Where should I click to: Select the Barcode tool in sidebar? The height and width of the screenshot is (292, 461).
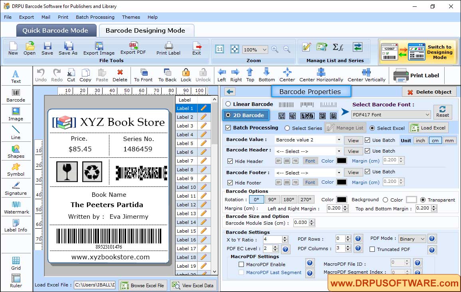coord(16,96)
